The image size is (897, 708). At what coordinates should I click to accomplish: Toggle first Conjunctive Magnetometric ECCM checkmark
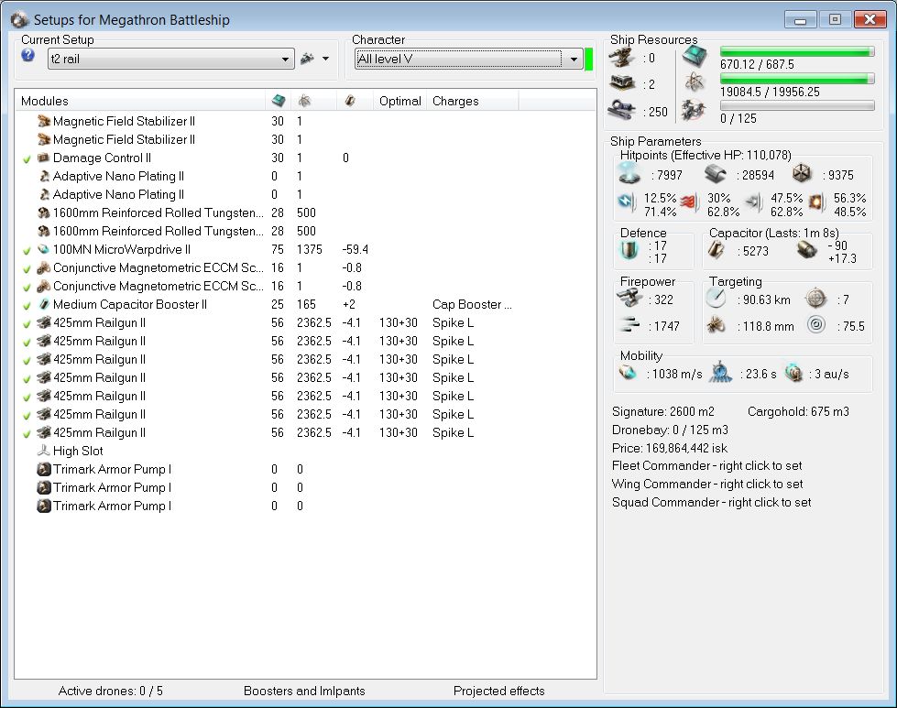[27, 268]
